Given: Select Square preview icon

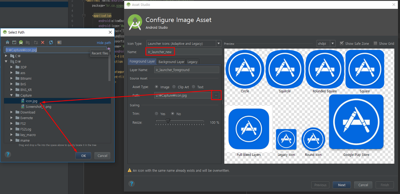Looking at the screenshot, I should click(x=365, y=69).
